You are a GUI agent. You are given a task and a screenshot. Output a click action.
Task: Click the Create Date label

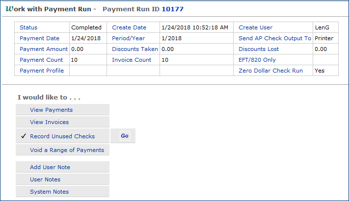tap(129, 27)
